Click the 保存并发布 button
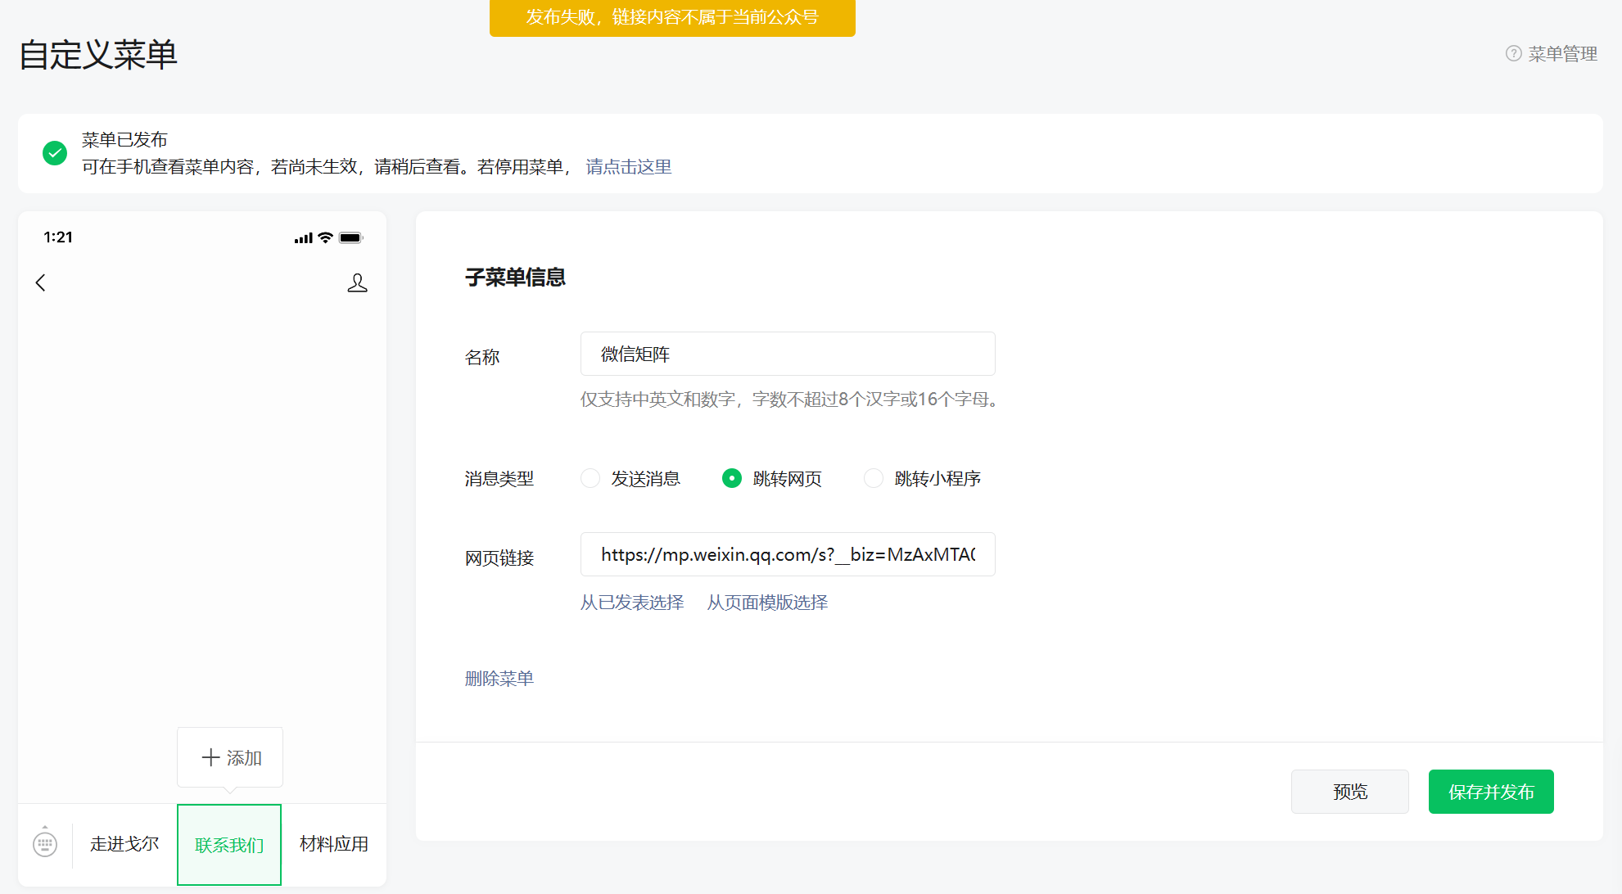1622x894 pixels. [1490, 792]
